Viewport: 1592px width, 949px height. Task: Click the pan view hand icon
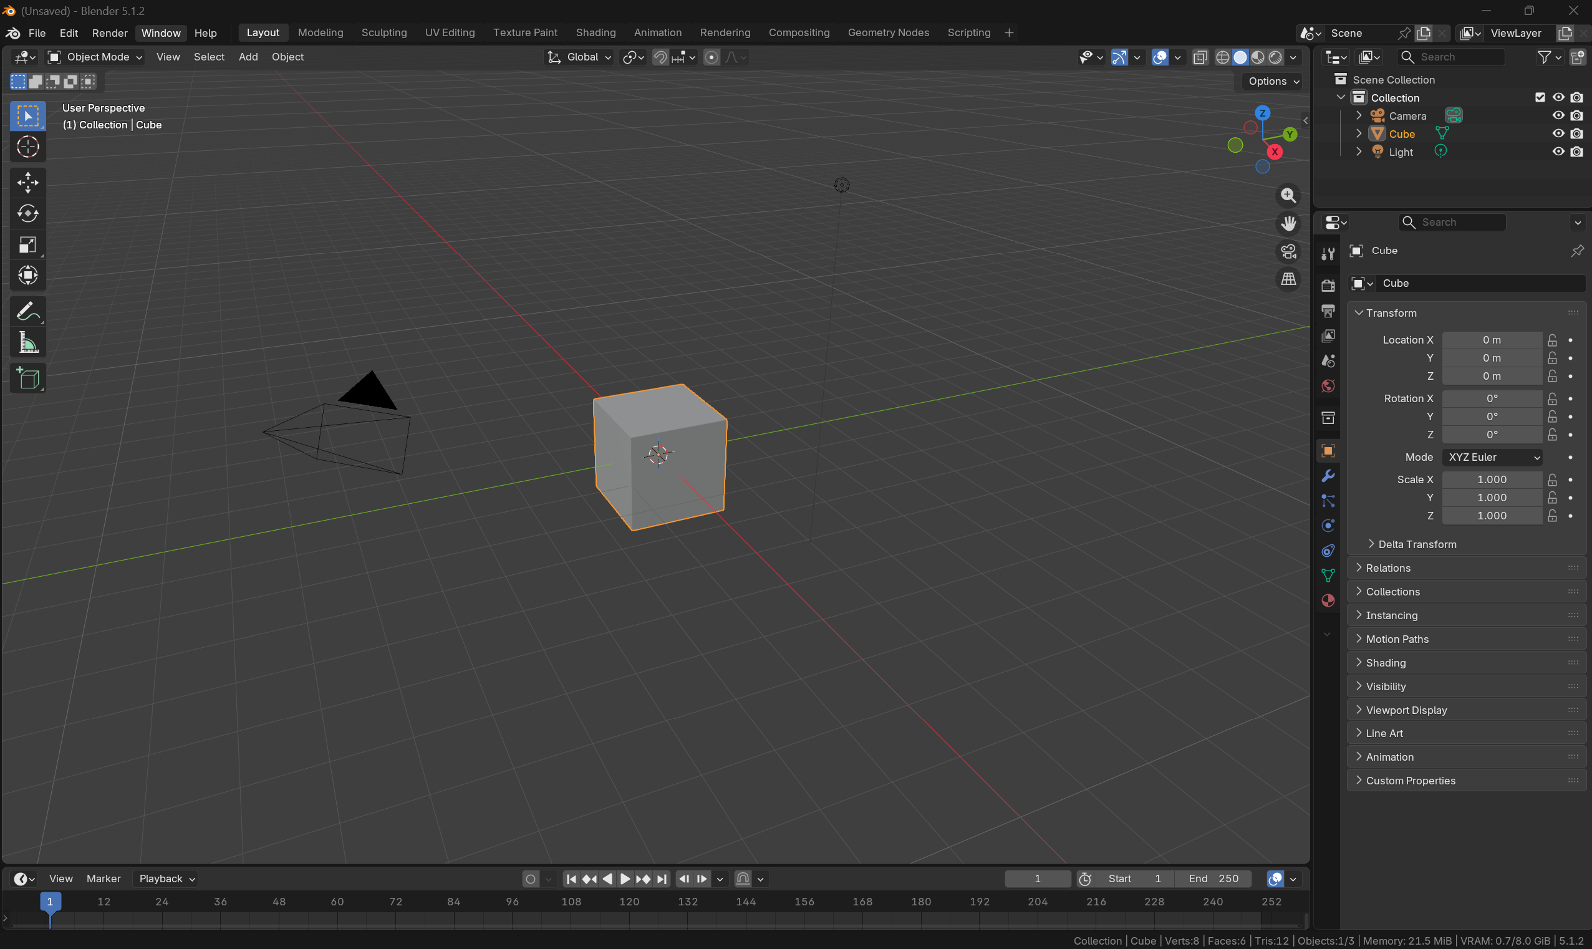[1288, 224]
